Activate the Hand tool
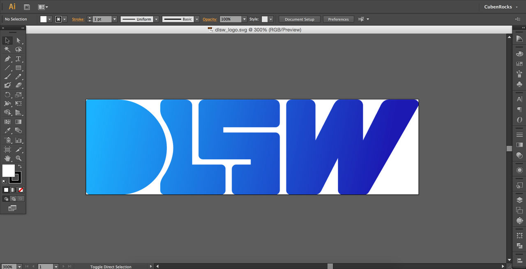The width and height of the screenshot is (526, 269). (7, 158)
